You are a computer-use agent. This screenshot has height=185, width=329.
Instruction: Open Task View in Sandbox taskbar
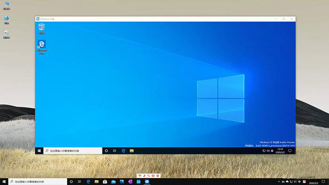(115, 151)
